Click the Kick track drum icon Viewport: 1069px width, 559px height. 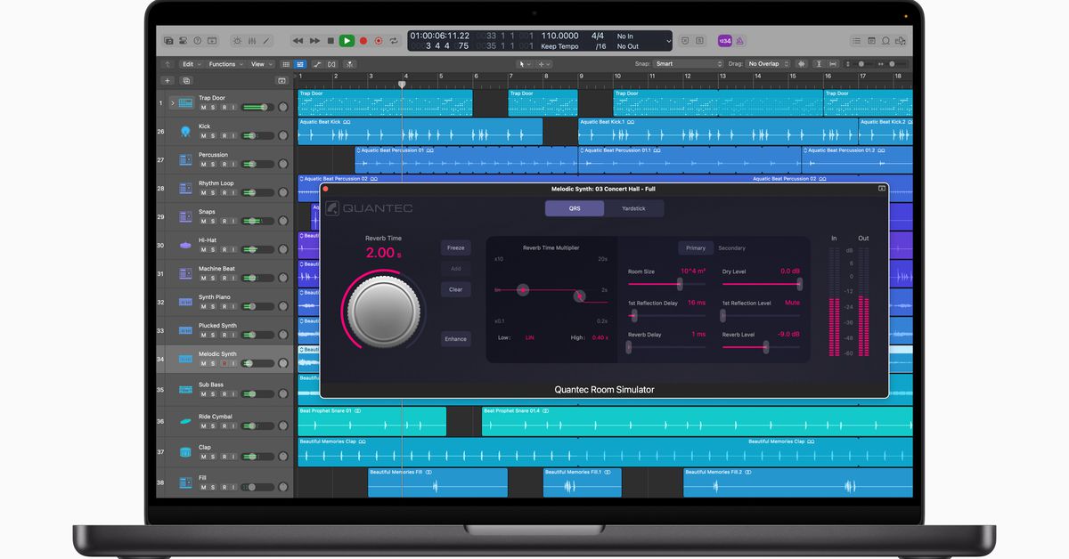point(185,132)
